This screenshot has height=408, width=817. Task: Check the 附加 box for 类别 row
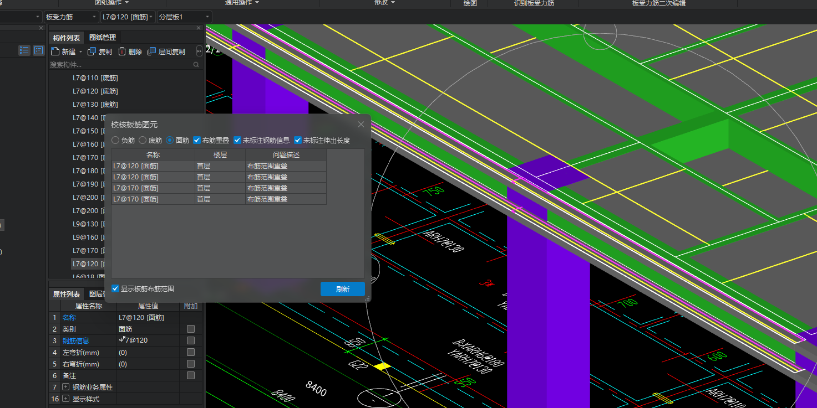[191, 329]
